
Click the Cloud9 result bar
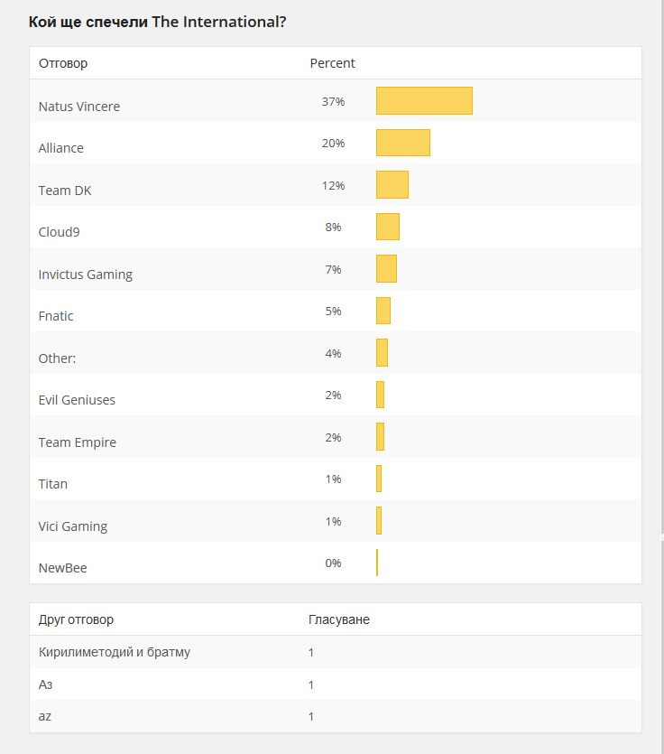coord(387,227)
